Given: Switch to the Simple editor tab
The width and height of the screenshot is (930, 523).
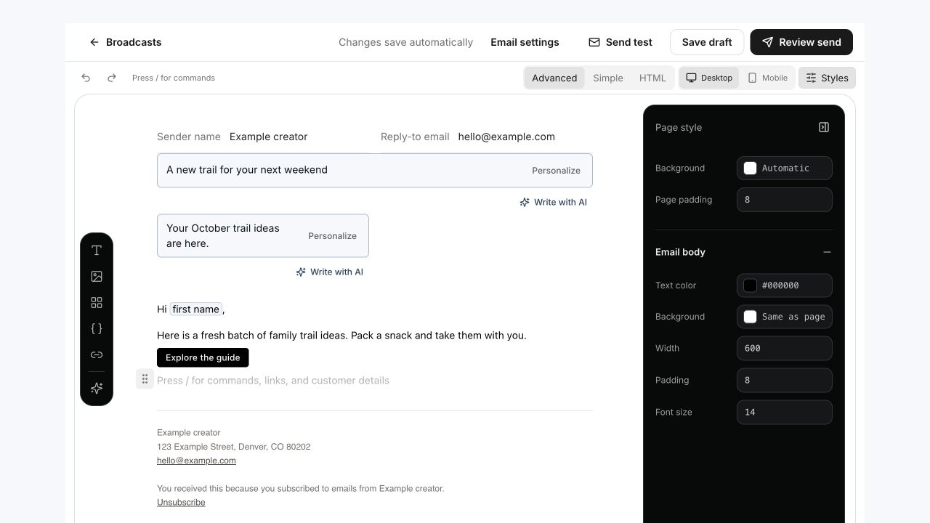Looking at the screenshot, I should click(x=608, y=78).
